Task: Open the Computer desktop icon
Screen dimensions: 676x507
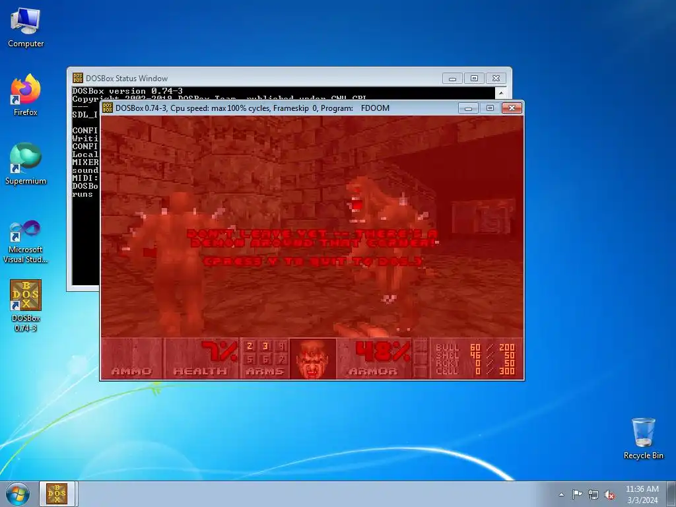Action: click(x=26, y=27)
